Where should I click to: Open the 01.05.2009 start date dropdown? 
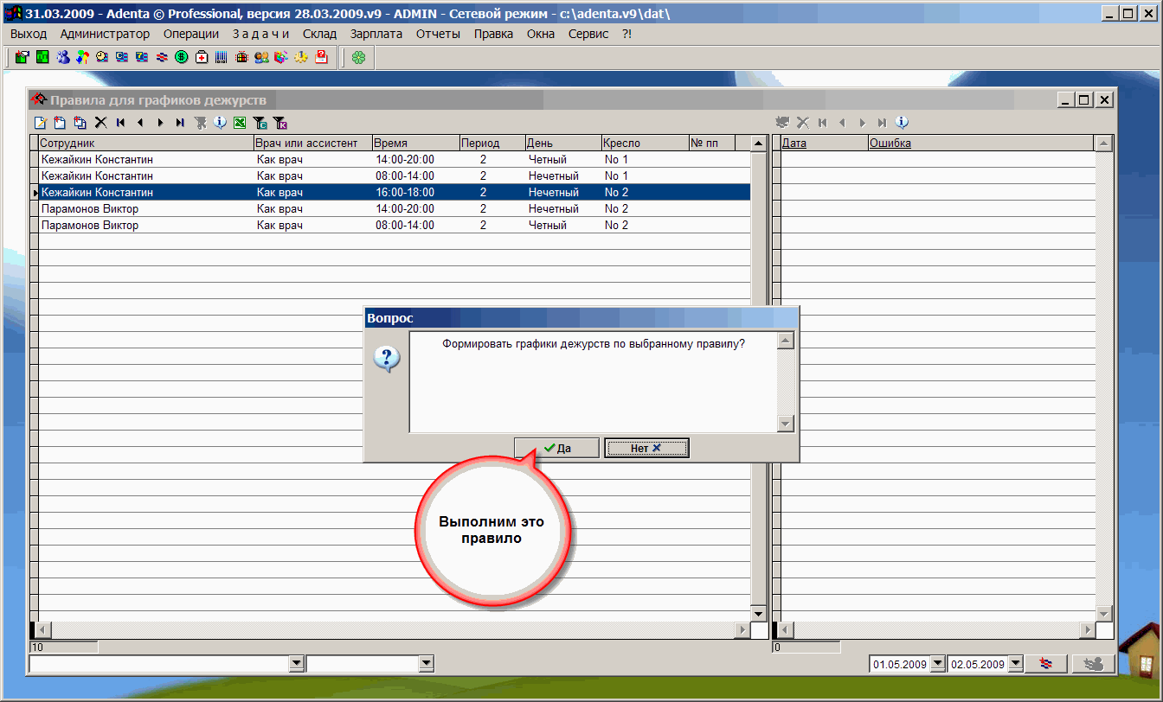(x=937, y=664)
